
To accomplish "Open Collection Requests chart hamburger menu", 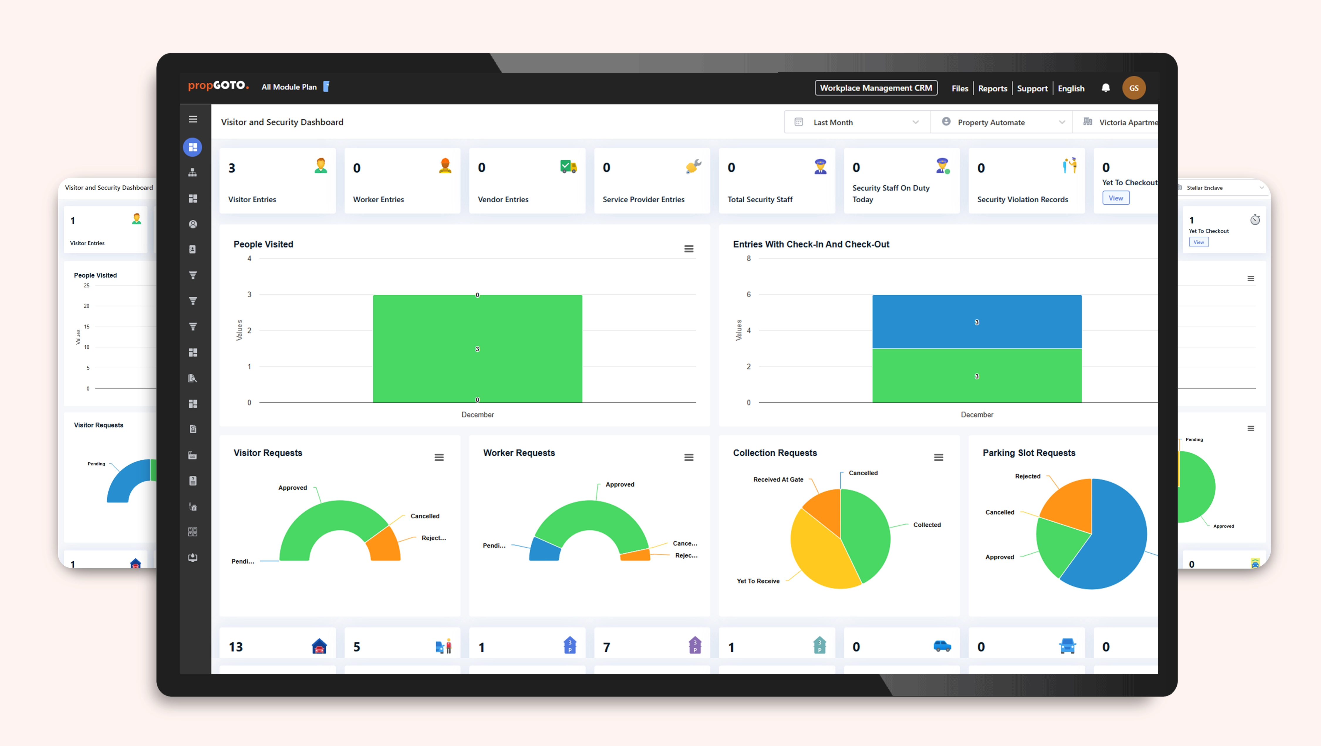I will 939,457.
